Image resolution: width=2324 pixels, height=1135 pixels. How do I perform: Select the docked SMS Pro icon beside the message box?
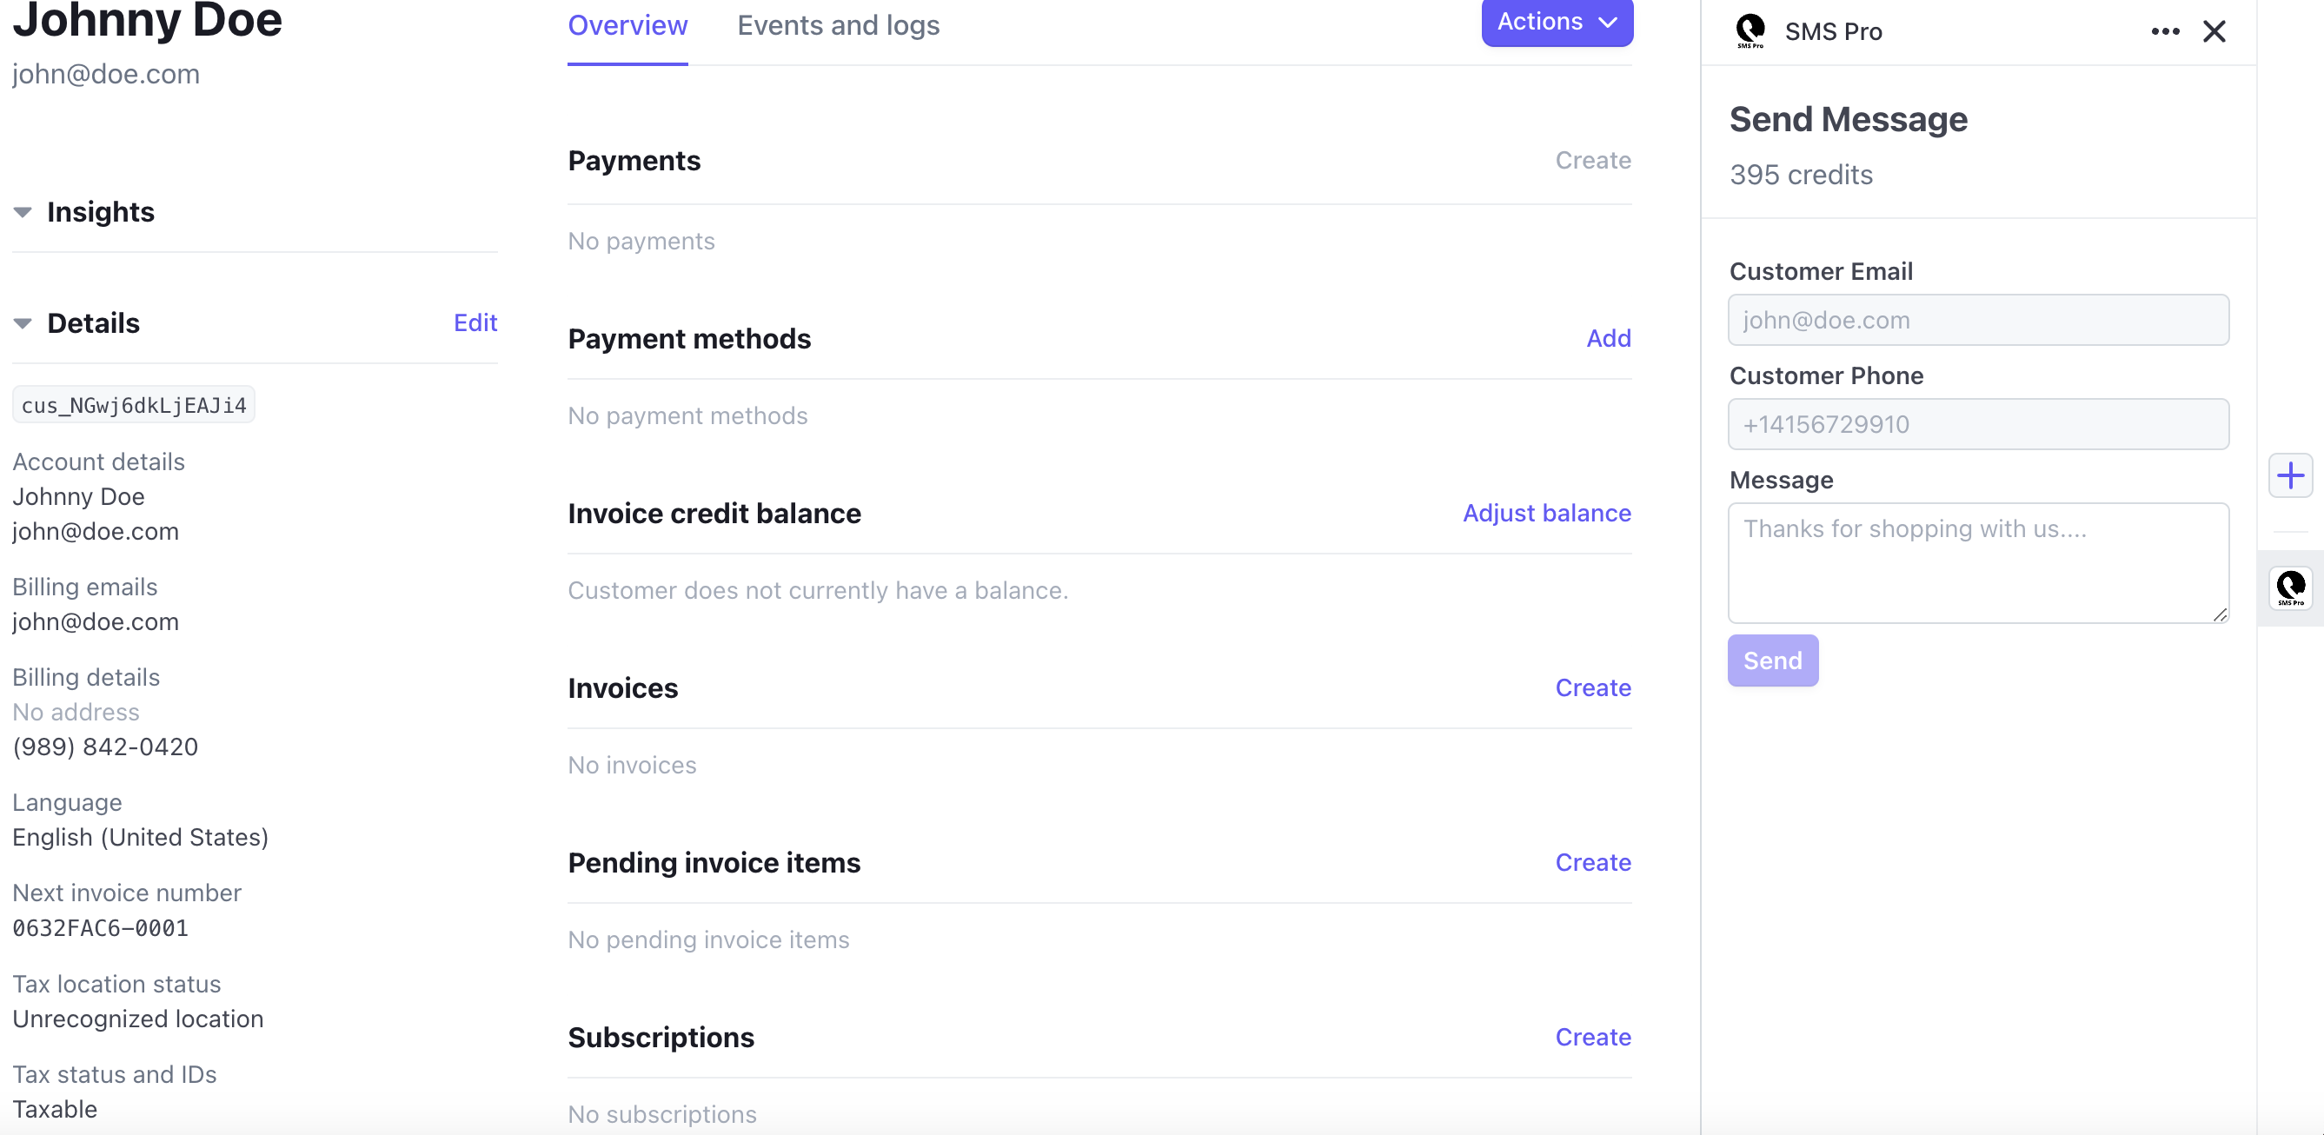coord(2290,587)
